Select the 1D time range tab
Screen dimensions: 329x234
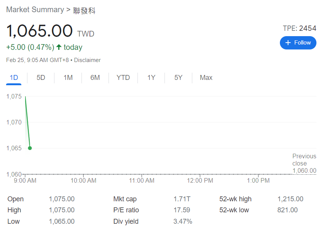(x=14, y=78)
